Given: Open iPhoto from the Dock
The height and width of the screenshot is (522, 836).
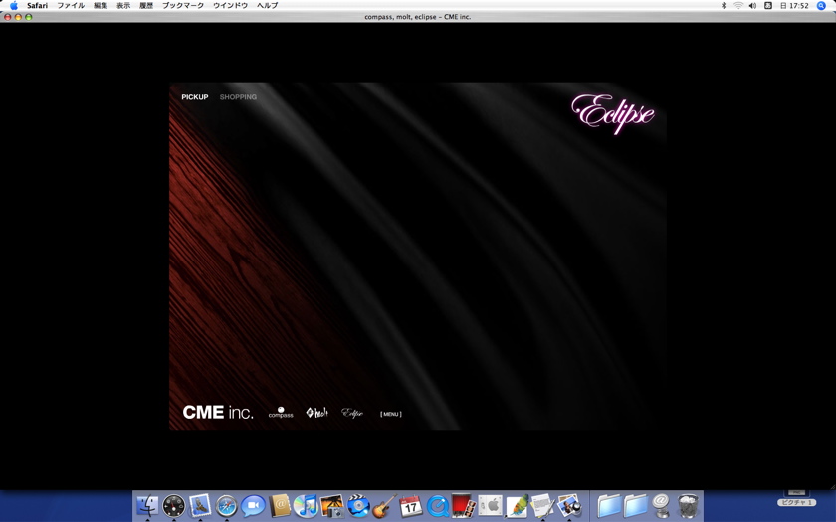Looking at the screenshot, I should pyautogui.click(x=332, y=505).
